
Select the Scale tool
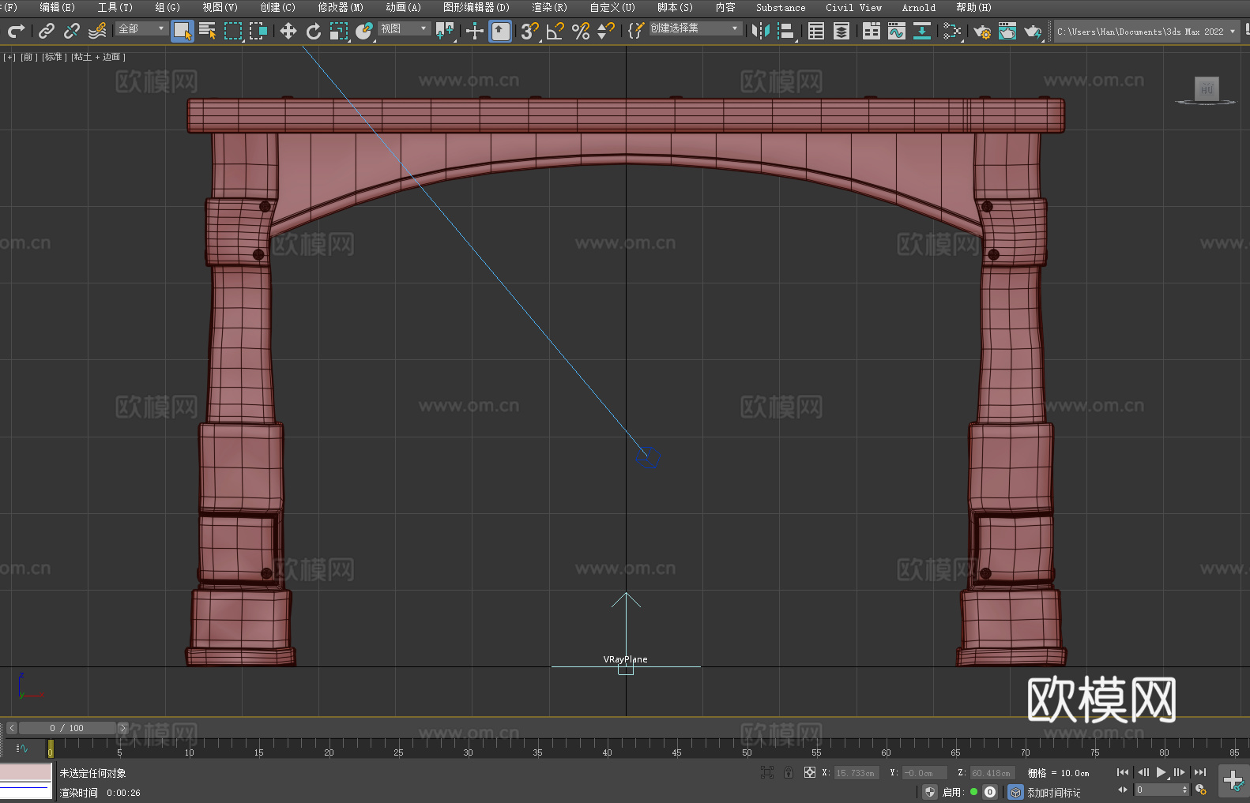click(x=339, y=31)
